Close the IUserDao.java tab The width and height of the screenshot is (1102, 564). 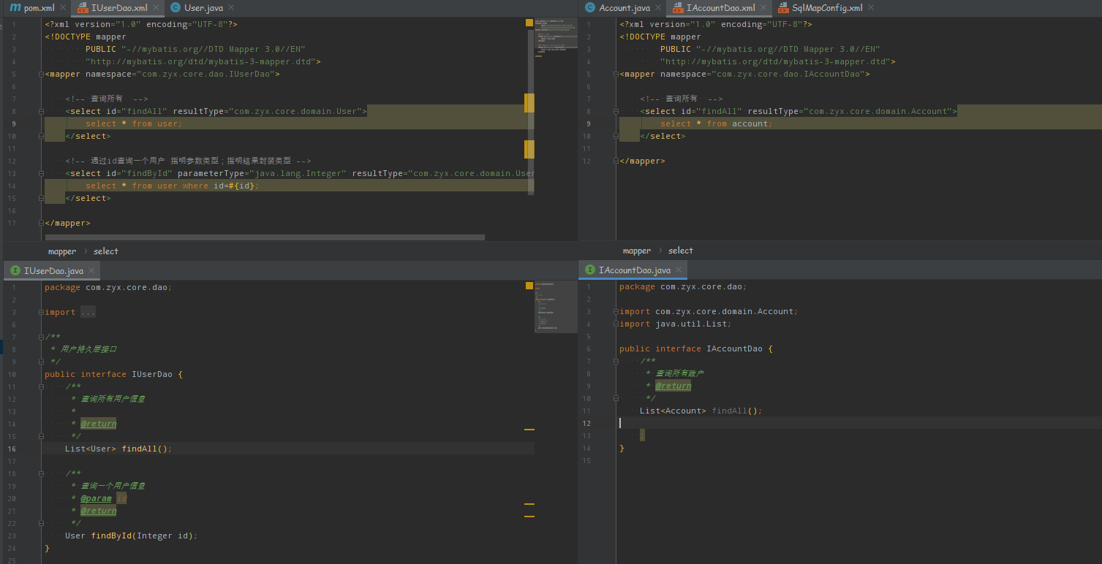tap(91, 271)
